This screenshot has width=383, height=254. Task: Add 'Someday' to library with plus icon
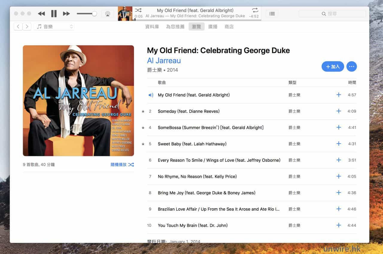tap(338, 111)
